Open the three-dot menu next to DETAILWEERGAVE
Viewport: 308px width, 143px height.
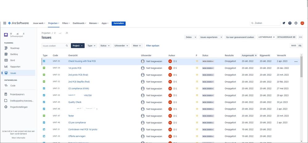coord(300,37)
